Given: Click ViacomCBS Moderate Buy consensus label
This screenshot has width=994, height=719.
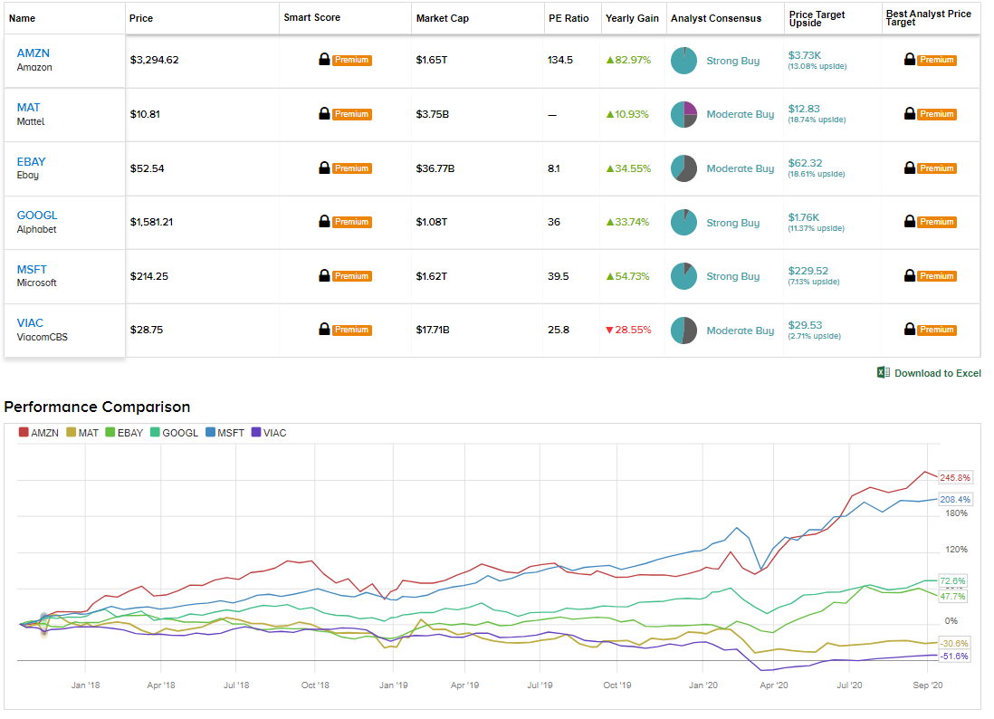Looking at the screenshot, I should point(741,331).
